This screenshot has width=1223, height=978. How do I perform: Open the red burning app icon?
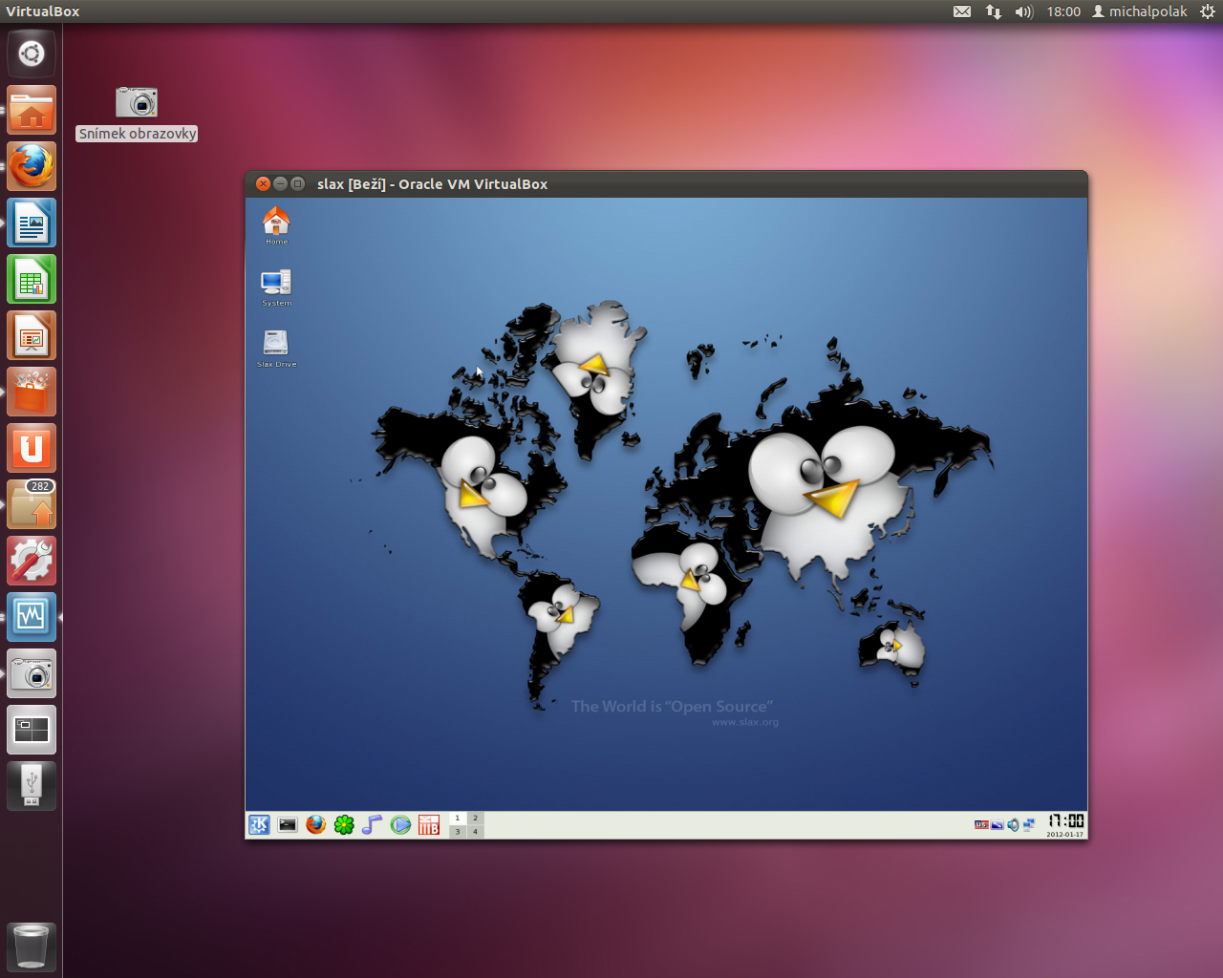(429, 825)
